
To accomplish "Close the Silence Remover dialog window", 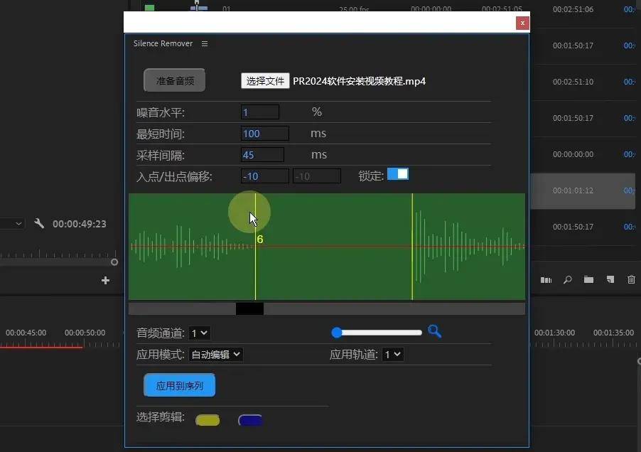I will [522, 23].
